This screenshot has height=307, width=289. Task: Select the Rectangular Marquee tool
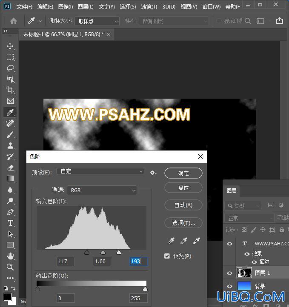(10, 57)
